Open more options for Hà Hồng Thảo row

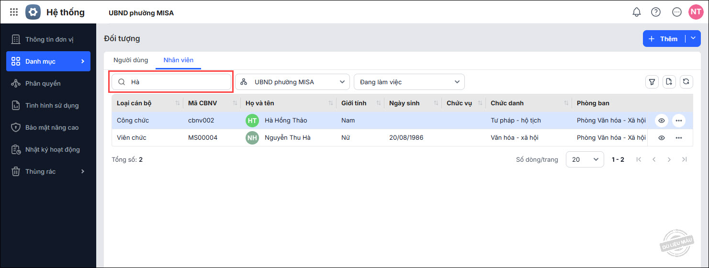678,121
